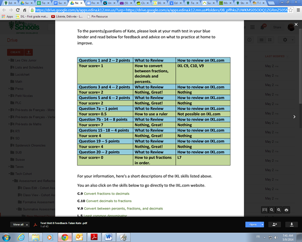Click the Chrome taskbar icon
The image size is (302, 242).
click(x=65, y=237)
